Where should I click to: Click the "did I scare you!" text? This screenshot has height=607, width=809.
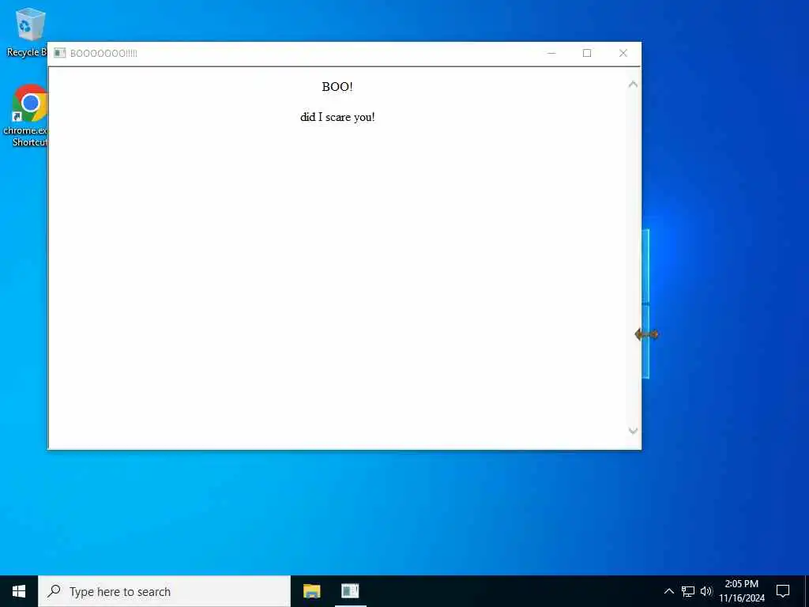(337, 117)
